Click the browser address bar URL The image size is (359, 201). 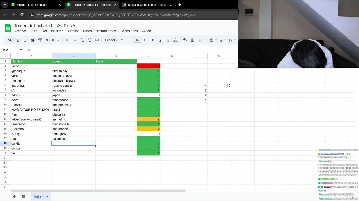coord(116,15)
